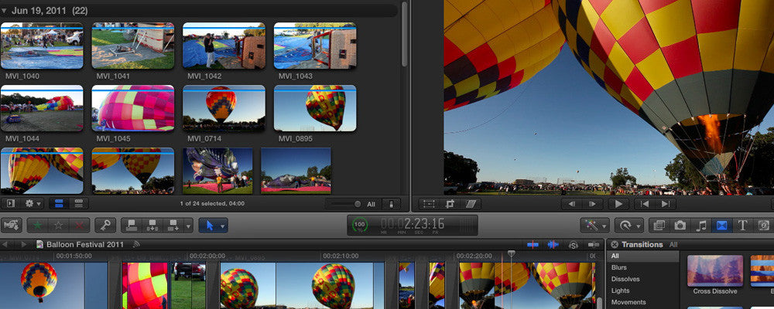
Task: Mark clip as Favorite with green star
Action: [39, 226]
